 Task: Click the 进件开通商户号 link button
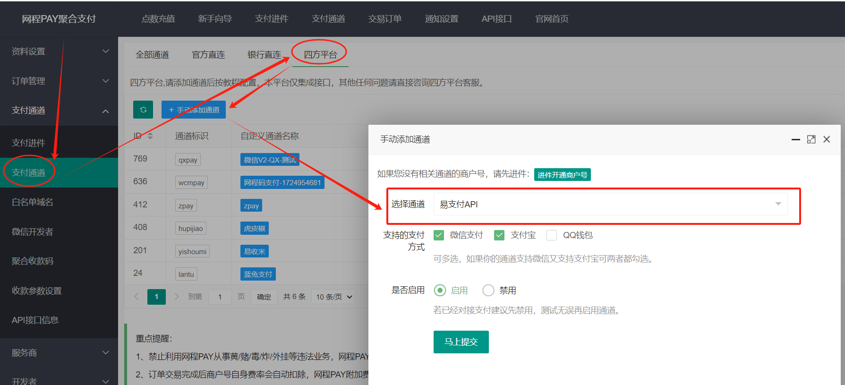pyautogui.click(x=562, y=175)
